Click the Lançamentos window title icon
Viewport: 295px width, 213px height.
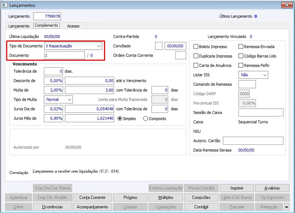click(x=5, y=5)
